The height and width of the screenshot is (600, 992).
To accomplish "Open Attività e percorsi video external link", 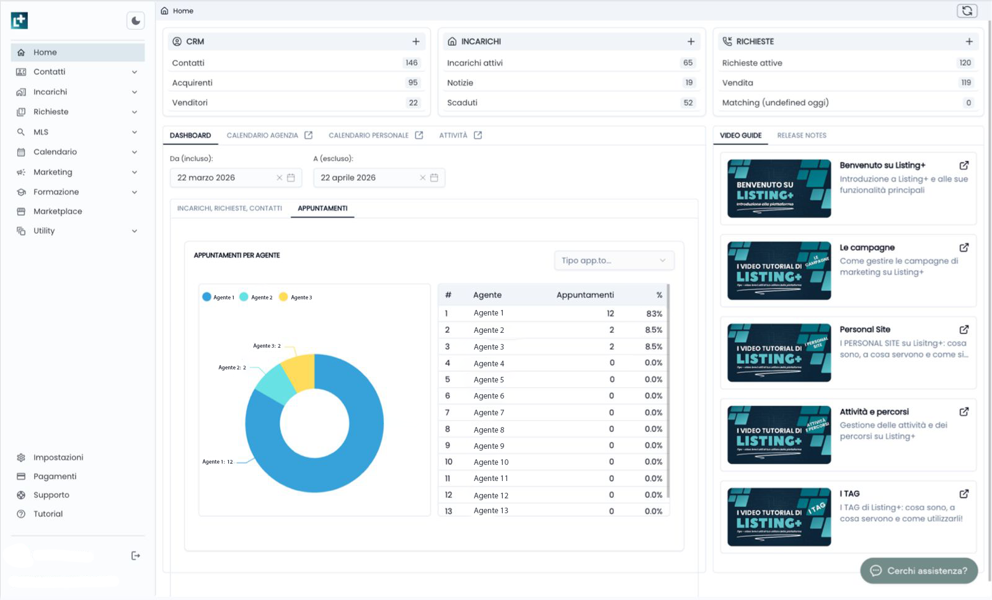I will click(x=964, y=412).
